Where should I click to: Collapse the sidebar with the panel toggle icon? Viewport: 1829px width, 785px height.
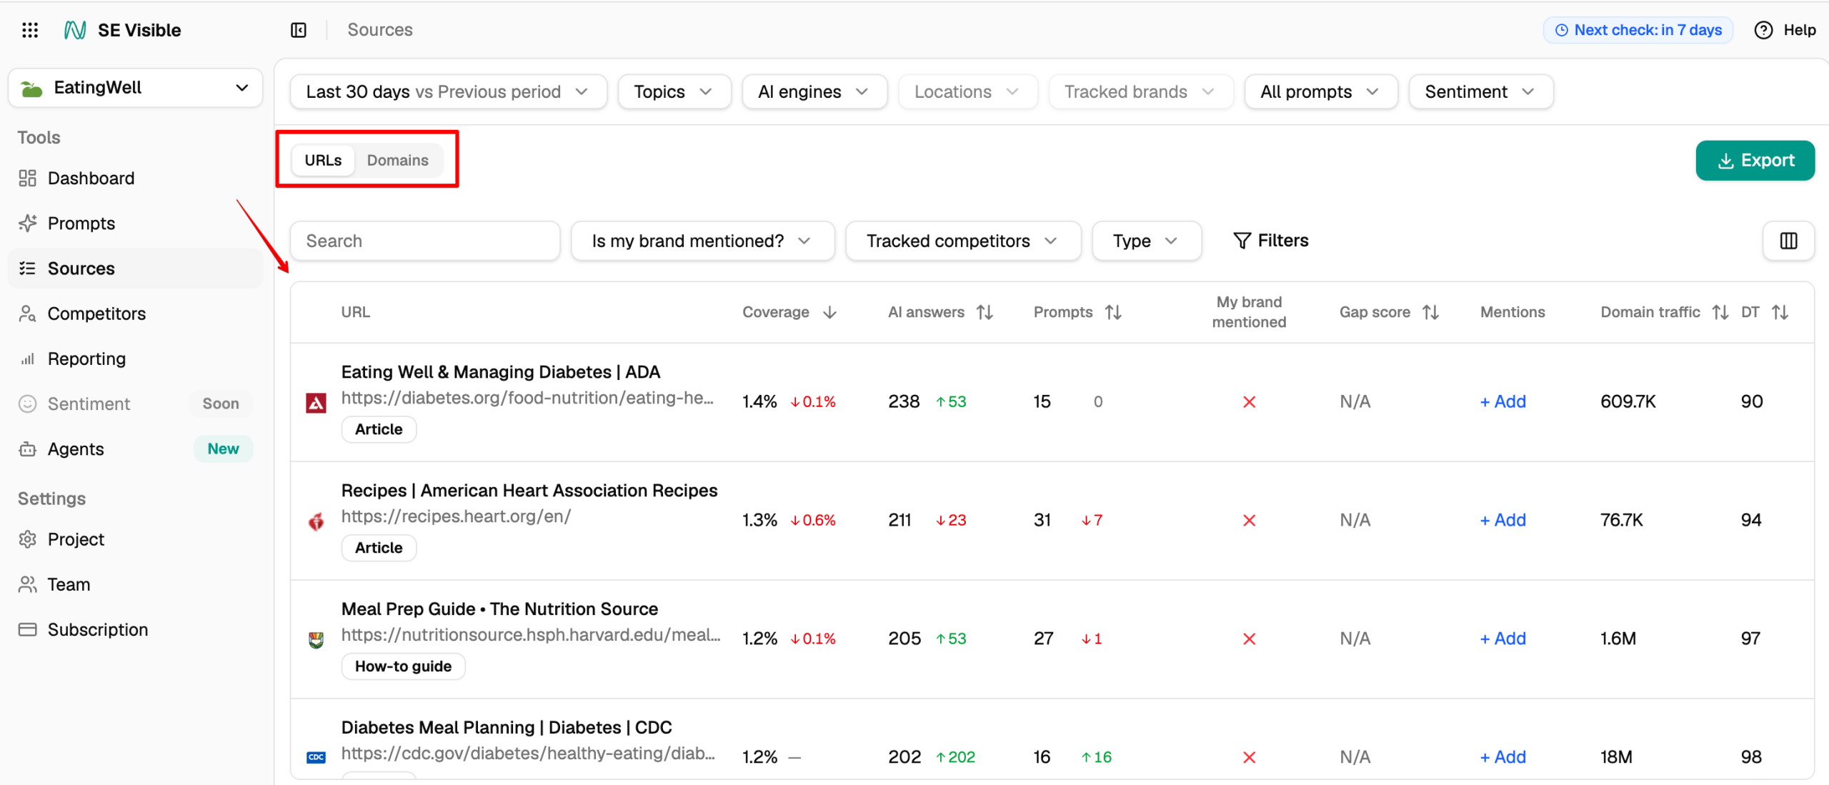click(x=299, y=30)
